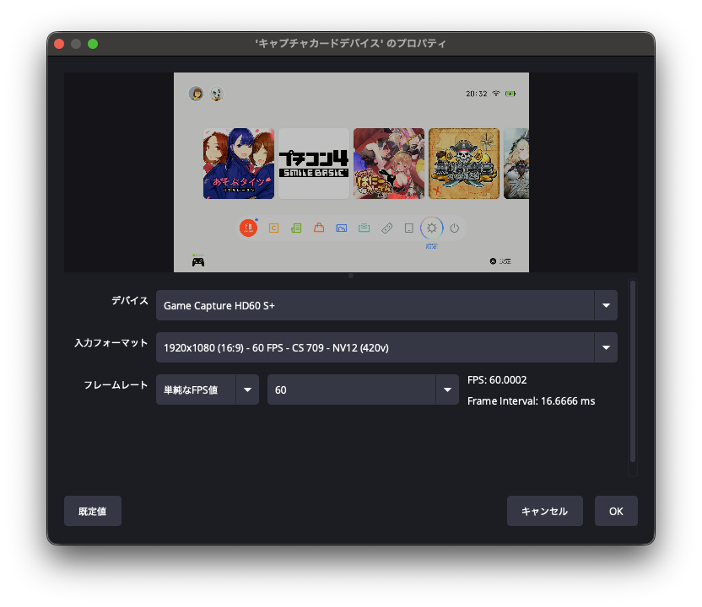The height and width of the screenshot is (607, 702).
Task: Click the second user avatar in preview
Action: click(217, 94)
